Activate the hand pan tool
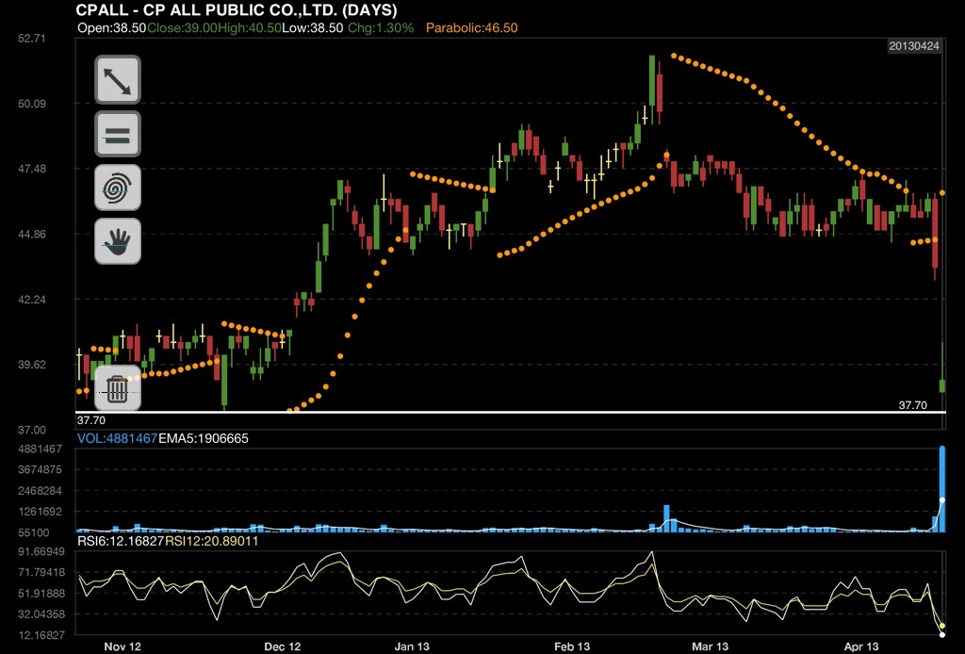Screen dimensions: 965x654 pyautogui.click(x=118, y=241)
